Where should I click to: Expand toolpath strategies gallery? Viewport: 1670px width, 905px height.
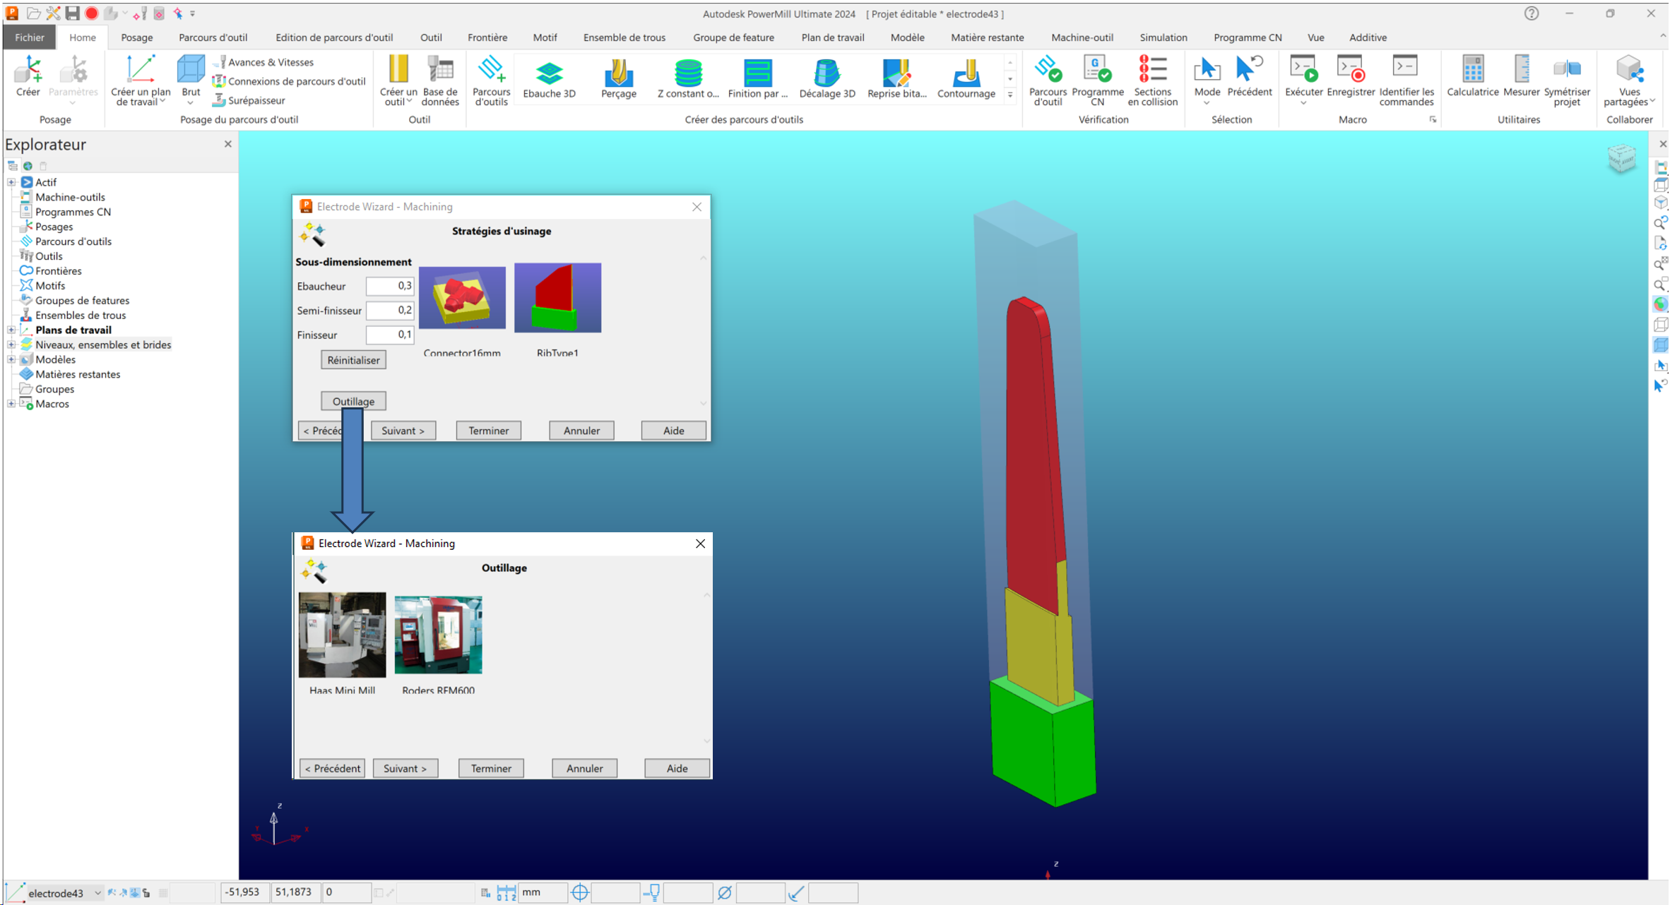[1010, 95]
